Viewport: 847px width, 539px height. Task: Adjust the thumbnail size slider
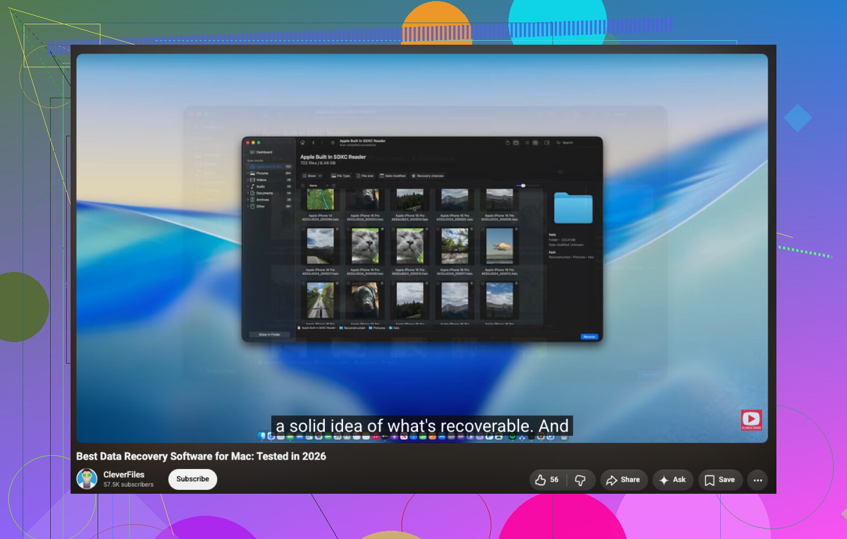(523, 185)
